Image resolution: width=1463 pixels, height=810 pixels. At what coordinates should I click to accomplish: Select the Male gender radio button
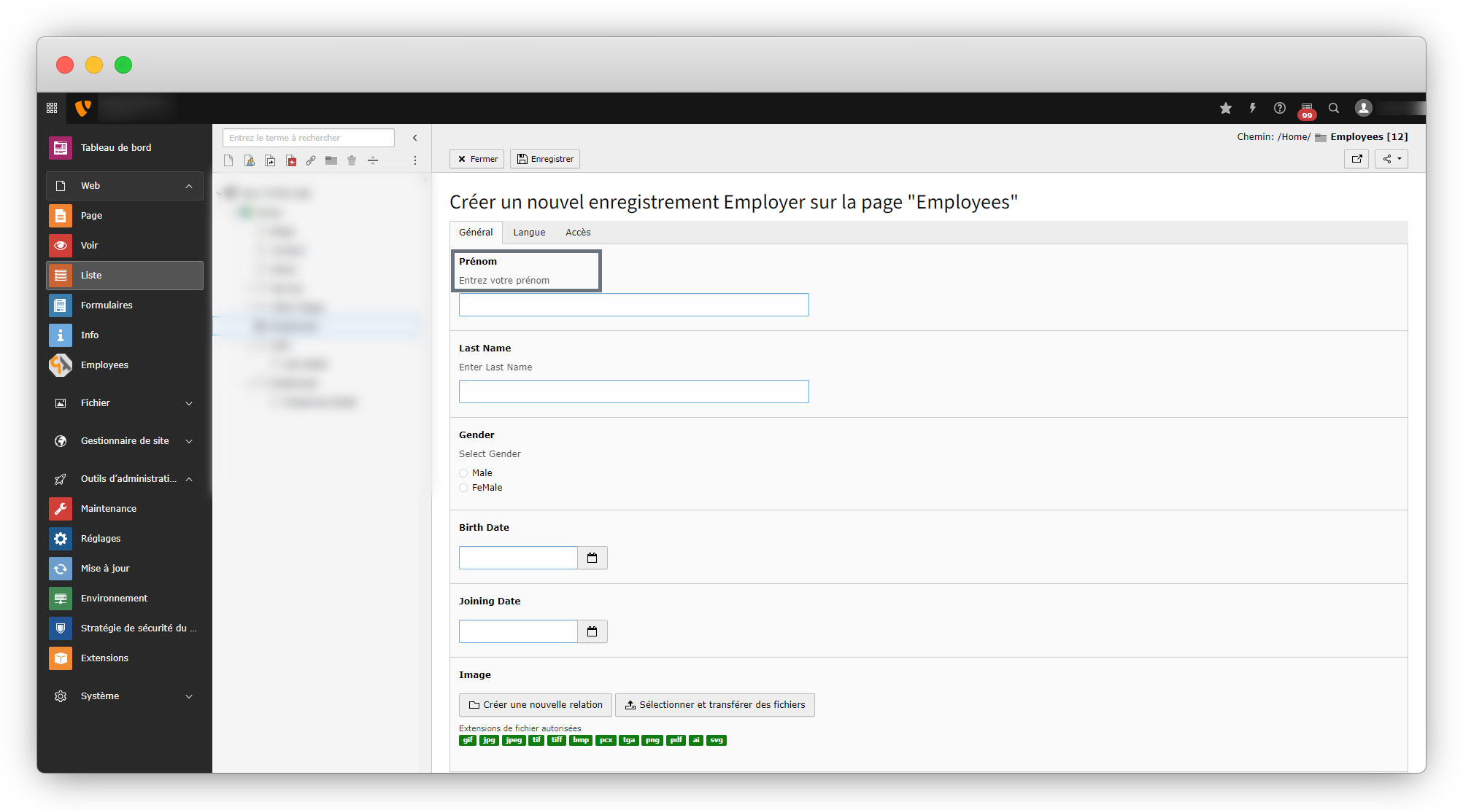(463, 473)
